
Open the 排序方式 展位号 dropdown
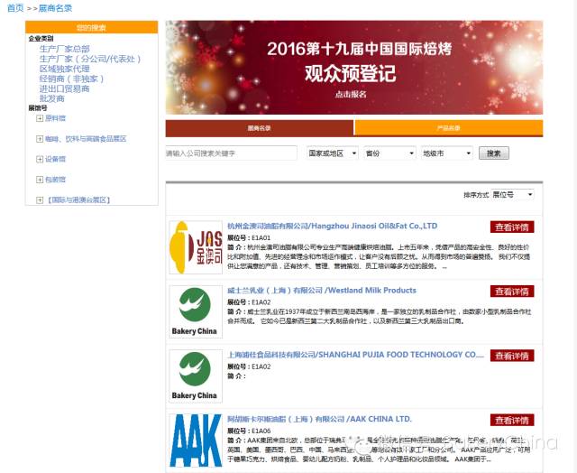513,194
